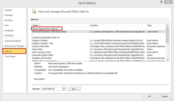The height and width of the screenshot is (101, 174).
Task: Click the COM Add-in type cell
Action: (x=153, y=32)
